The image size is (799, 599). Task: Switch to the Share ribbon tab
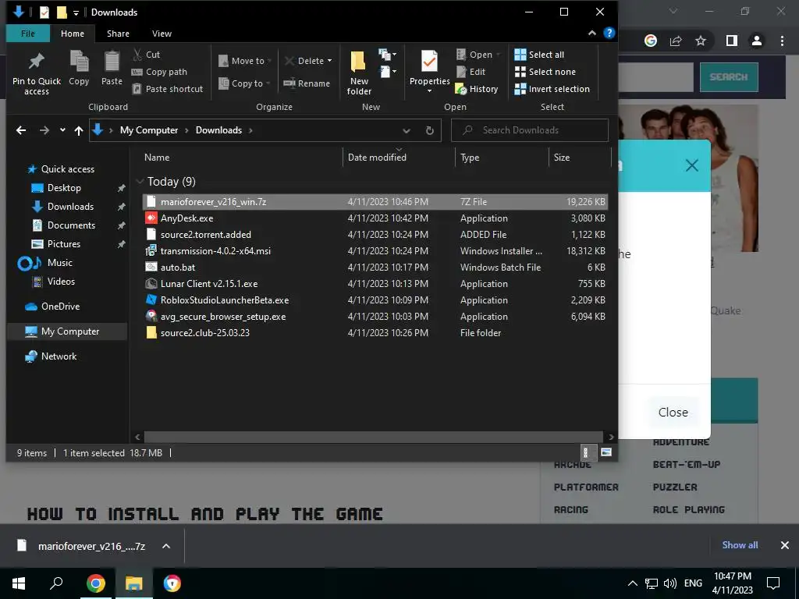point(118,34)
